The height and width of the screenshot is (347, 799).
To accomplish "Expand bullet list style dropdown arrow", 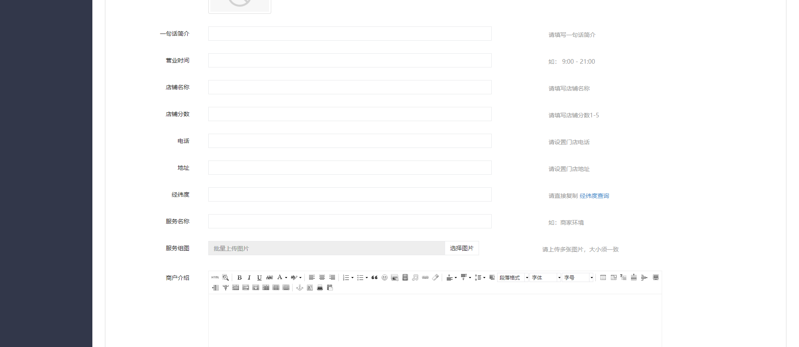I will [367, 277].
